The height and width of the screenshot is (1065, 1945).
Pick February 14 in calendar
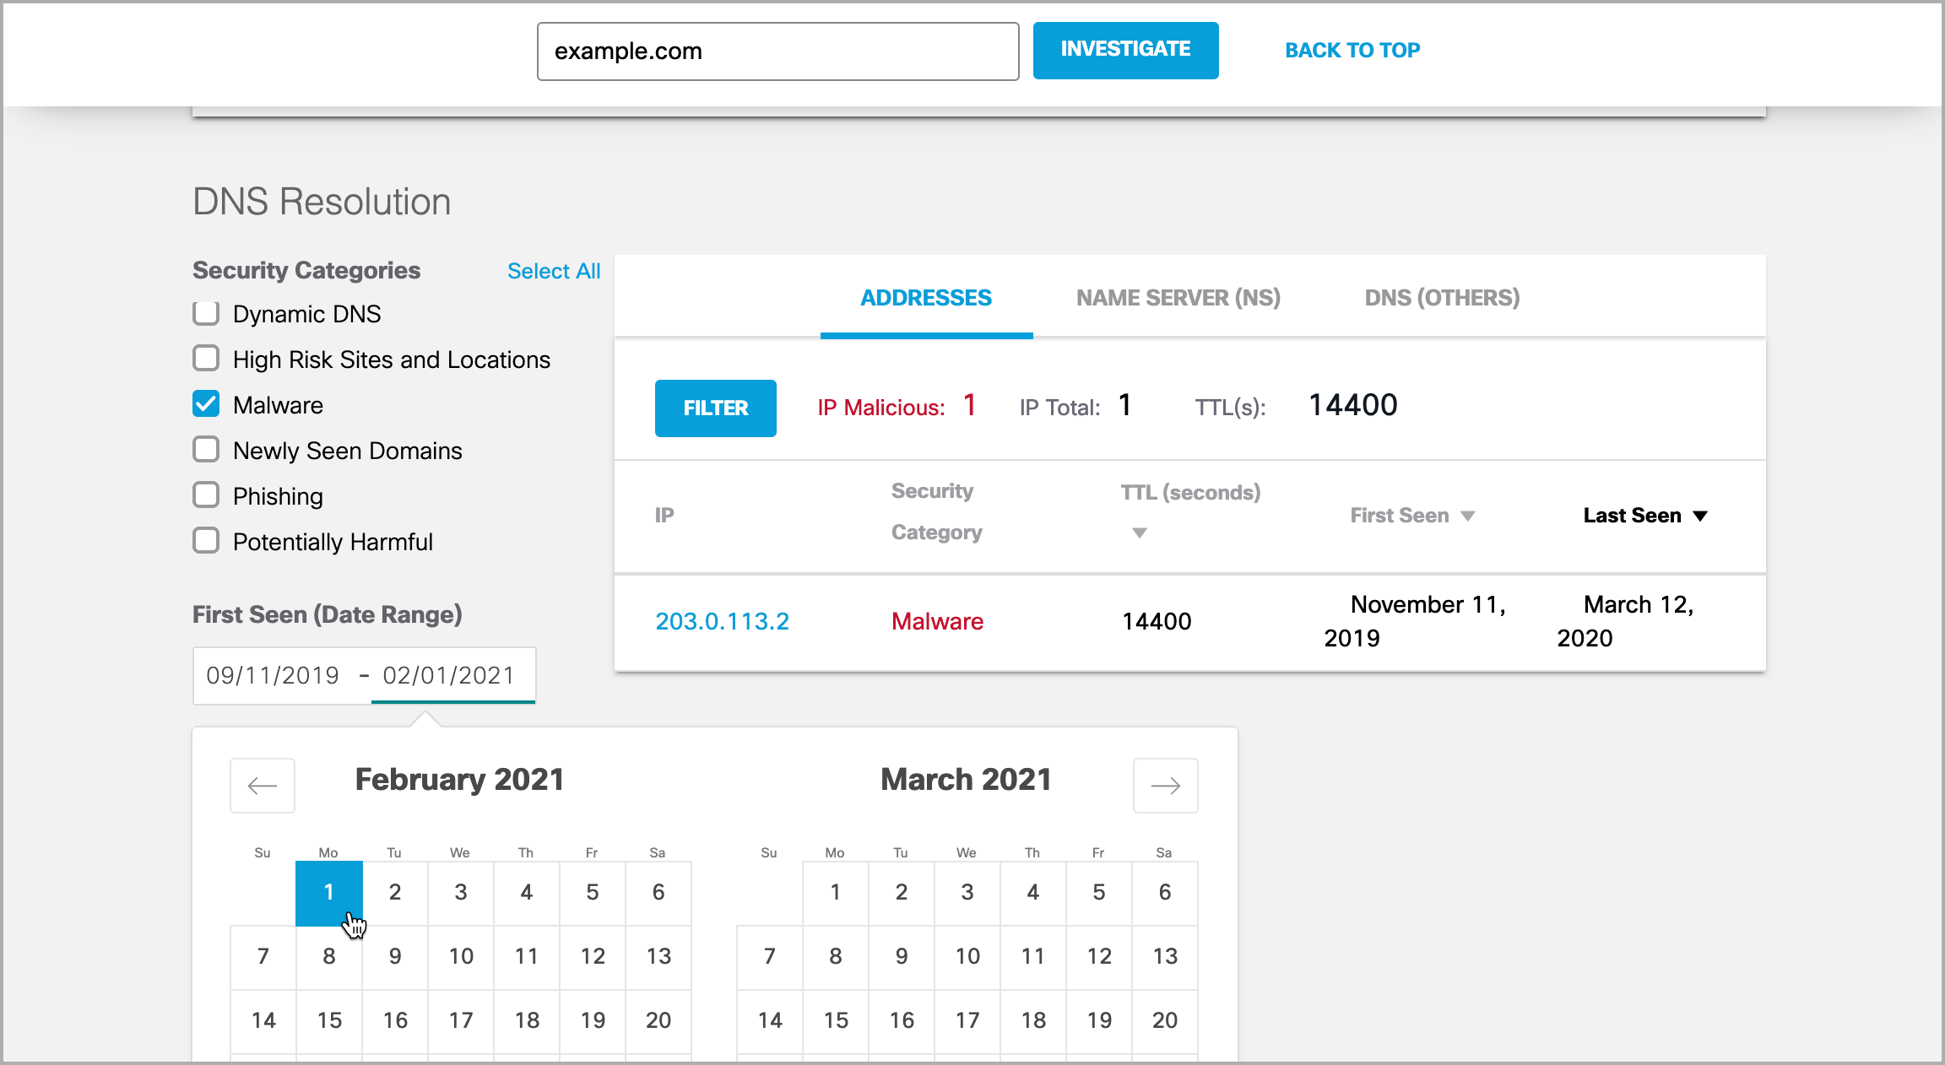click(263, 1021)
